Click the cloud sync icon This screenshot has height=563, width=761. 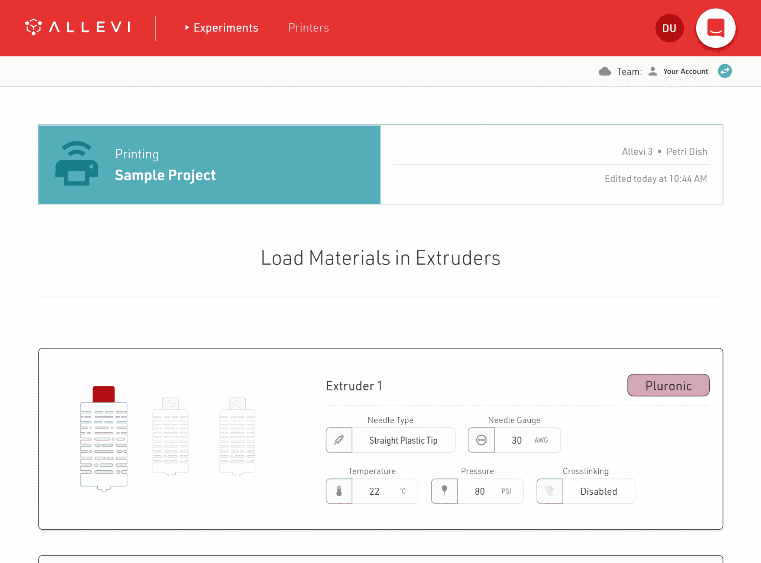pos(605,71)
